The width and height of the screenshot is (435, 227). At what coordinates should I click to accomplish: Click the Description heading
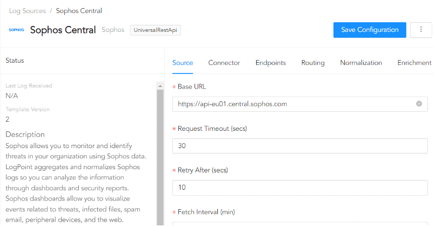(x=25, y=135)
